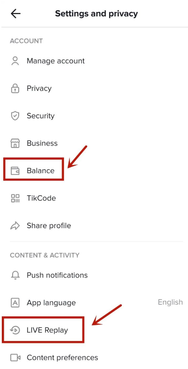The width and height of the screenshot is (188, 369).
Task: Change the English language value
Action: (170, 302)
